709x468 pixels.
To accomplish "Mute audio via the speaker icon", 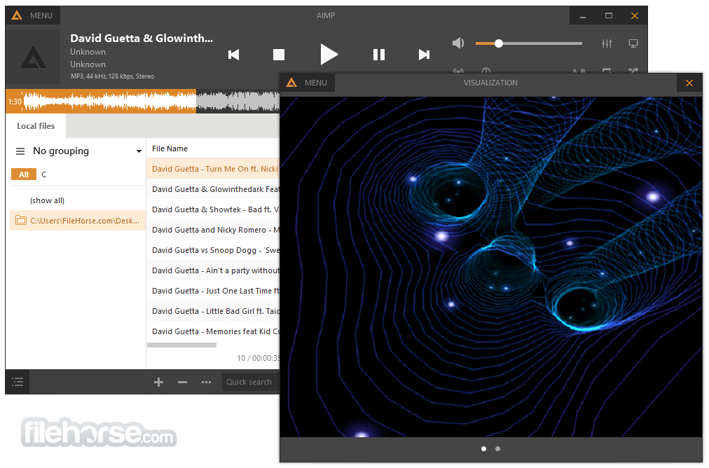I will coord(458,43).
